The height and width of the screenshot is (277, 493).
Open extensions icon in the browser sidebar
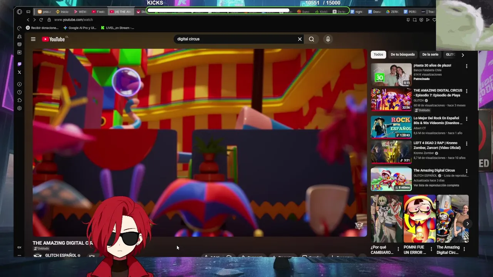(19, 100)
